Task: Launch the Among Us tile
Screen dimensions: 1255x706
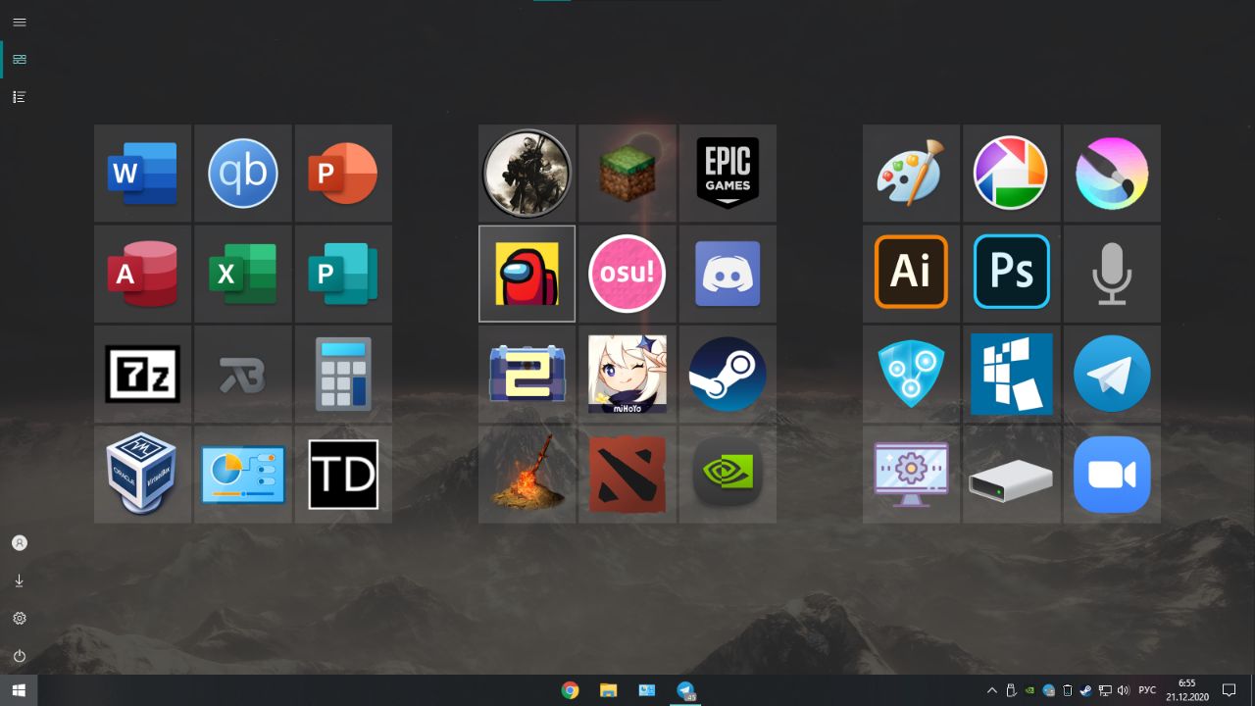Action: 527,274
